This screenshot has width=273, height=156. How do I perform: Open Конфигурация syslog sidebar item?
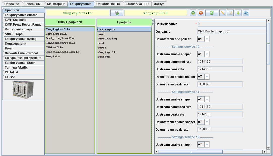tap(24, 39)
